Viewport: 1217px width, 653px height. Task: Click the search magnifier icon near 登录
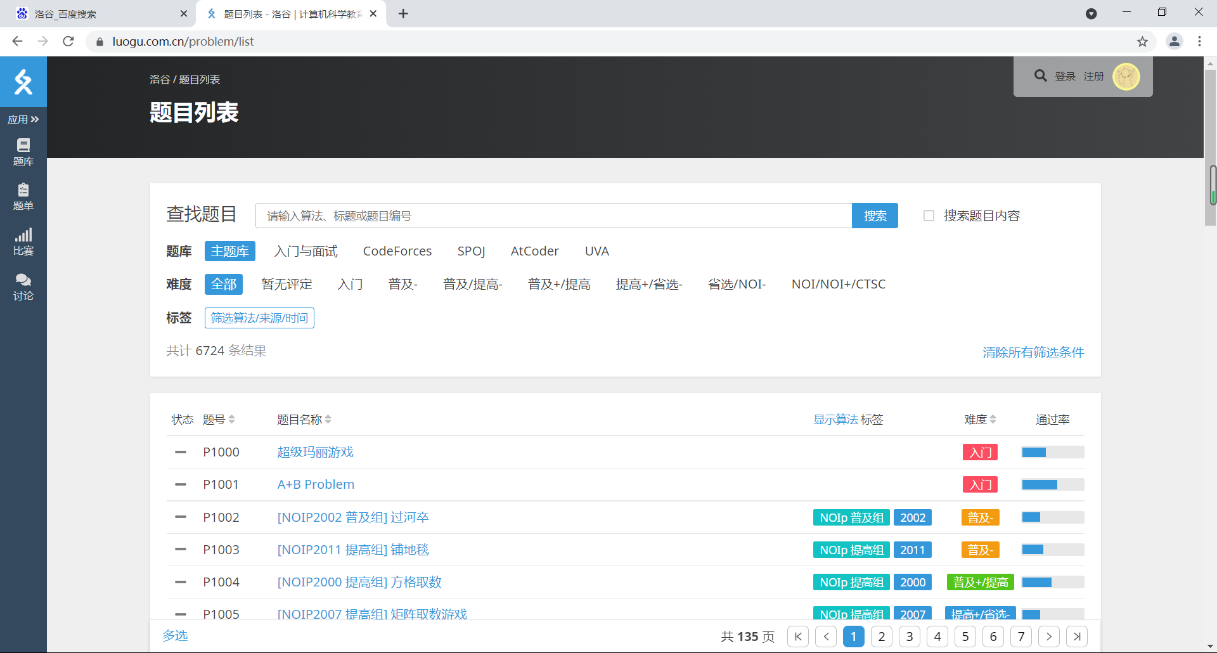pyautogui.click(x=1041, y=75)
